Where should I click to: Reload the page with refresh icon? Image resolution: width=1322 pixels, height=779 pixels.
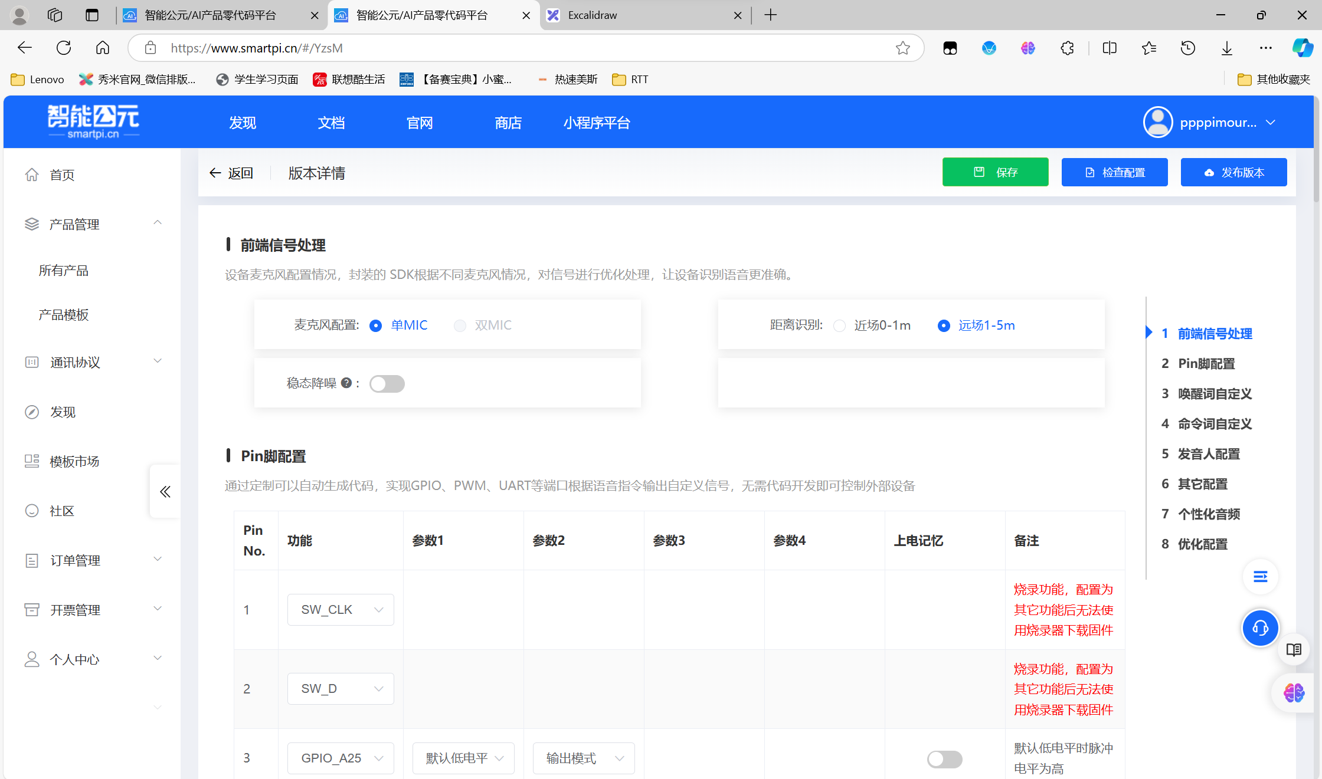tap(64, 48)
